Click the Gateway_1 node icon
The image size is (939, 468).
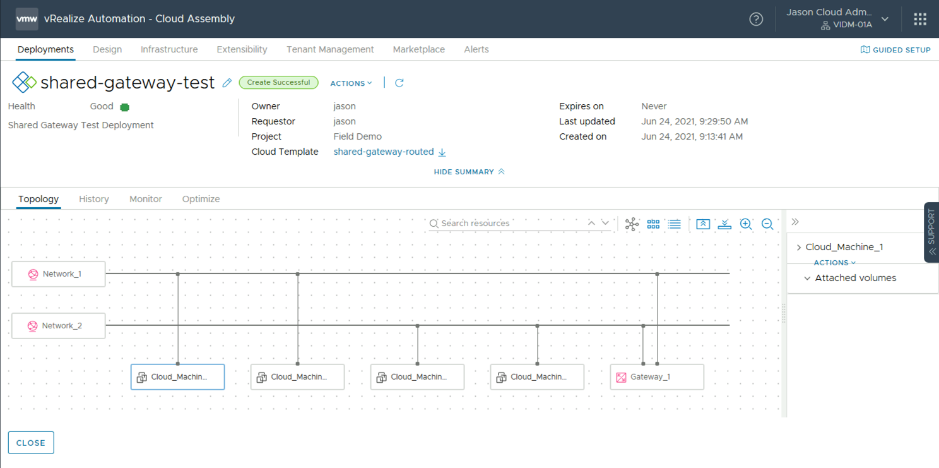pyautogui.click(x=621, y=377)
